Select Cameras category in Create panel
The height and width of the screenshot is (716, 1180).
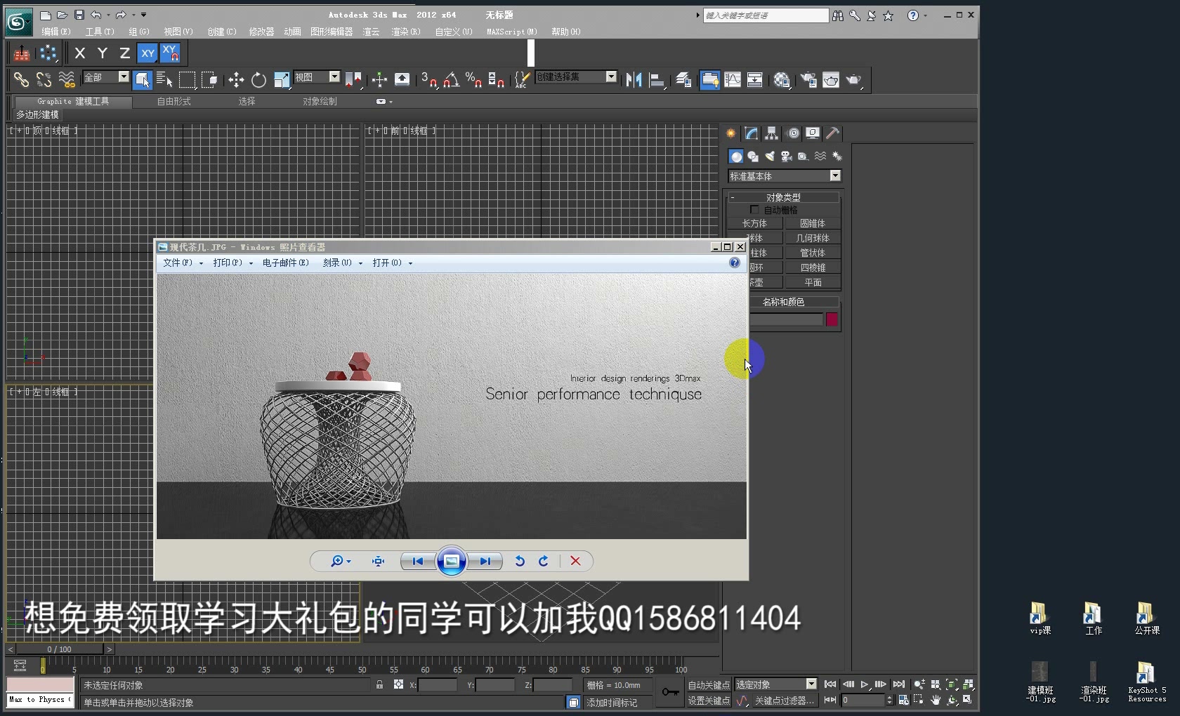[x=787, y=157]
